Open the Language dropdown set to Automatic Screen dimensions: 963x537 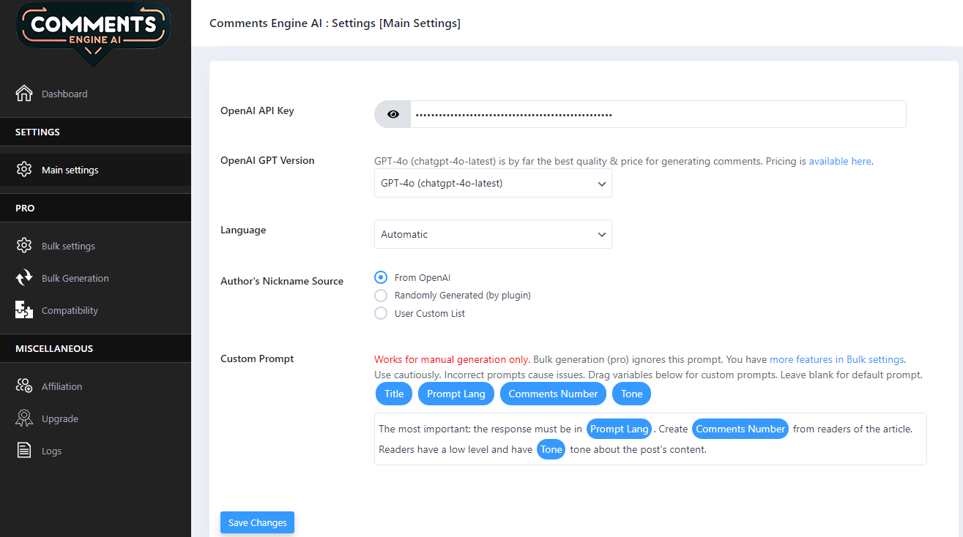coord(493,234)
